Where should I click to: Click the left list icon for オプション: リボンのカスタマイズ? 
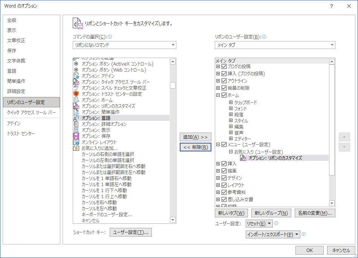coord(76,106)
